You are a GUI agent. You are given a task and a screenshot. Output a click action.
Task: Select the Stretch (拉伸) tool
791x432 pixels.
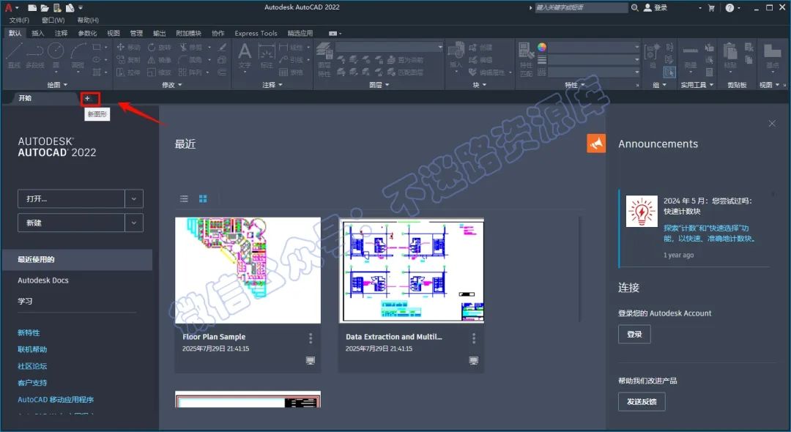point(129,72)
